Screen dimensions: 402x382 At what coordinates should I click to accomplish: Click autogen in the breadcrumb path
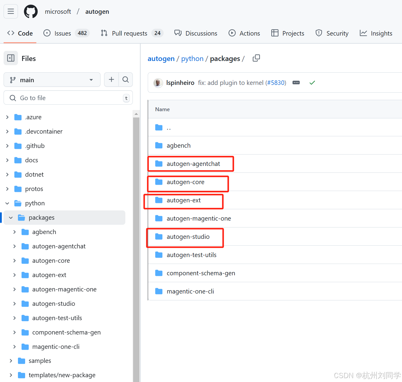[x=161, y=59]
